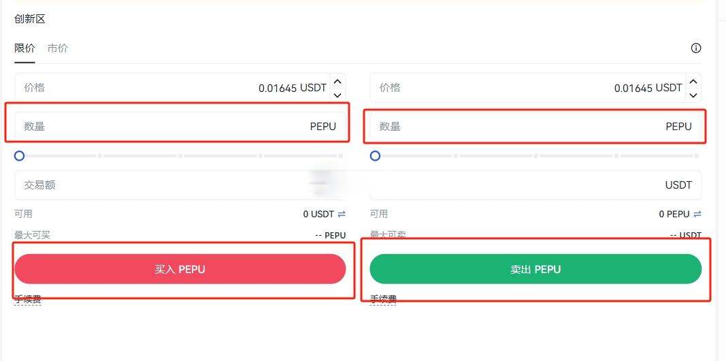Switch to the 市价 market order tab
Screen dimensions: 726x361
tap(58, 48)
